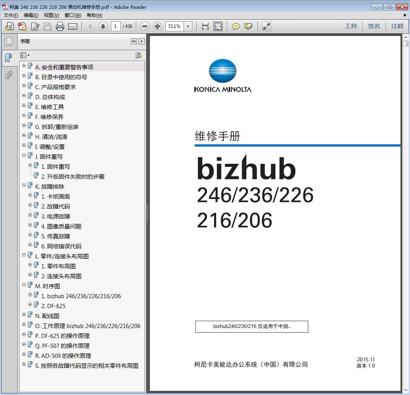Click fit width scrolling icon
The image size is (410, 395).
point(205,26)
